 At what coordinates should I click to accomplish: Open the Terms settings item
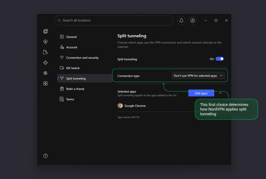click(85, 99)
